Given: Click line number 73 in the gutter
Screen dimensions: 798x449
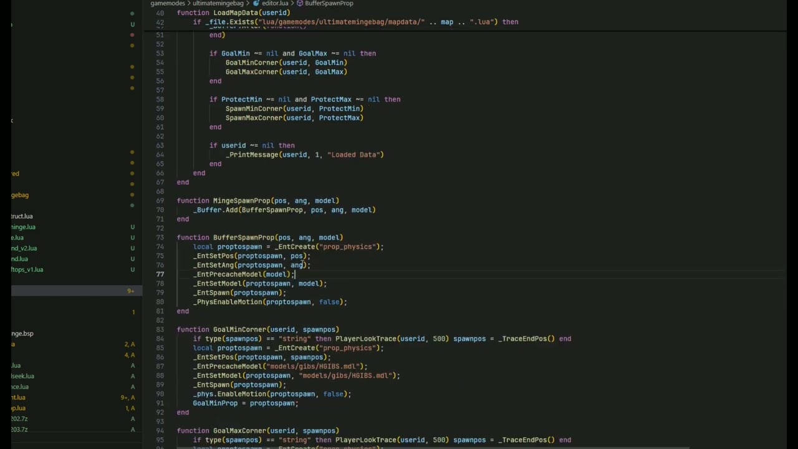Looking at the screenshot, I should click(x=160, y=238).
